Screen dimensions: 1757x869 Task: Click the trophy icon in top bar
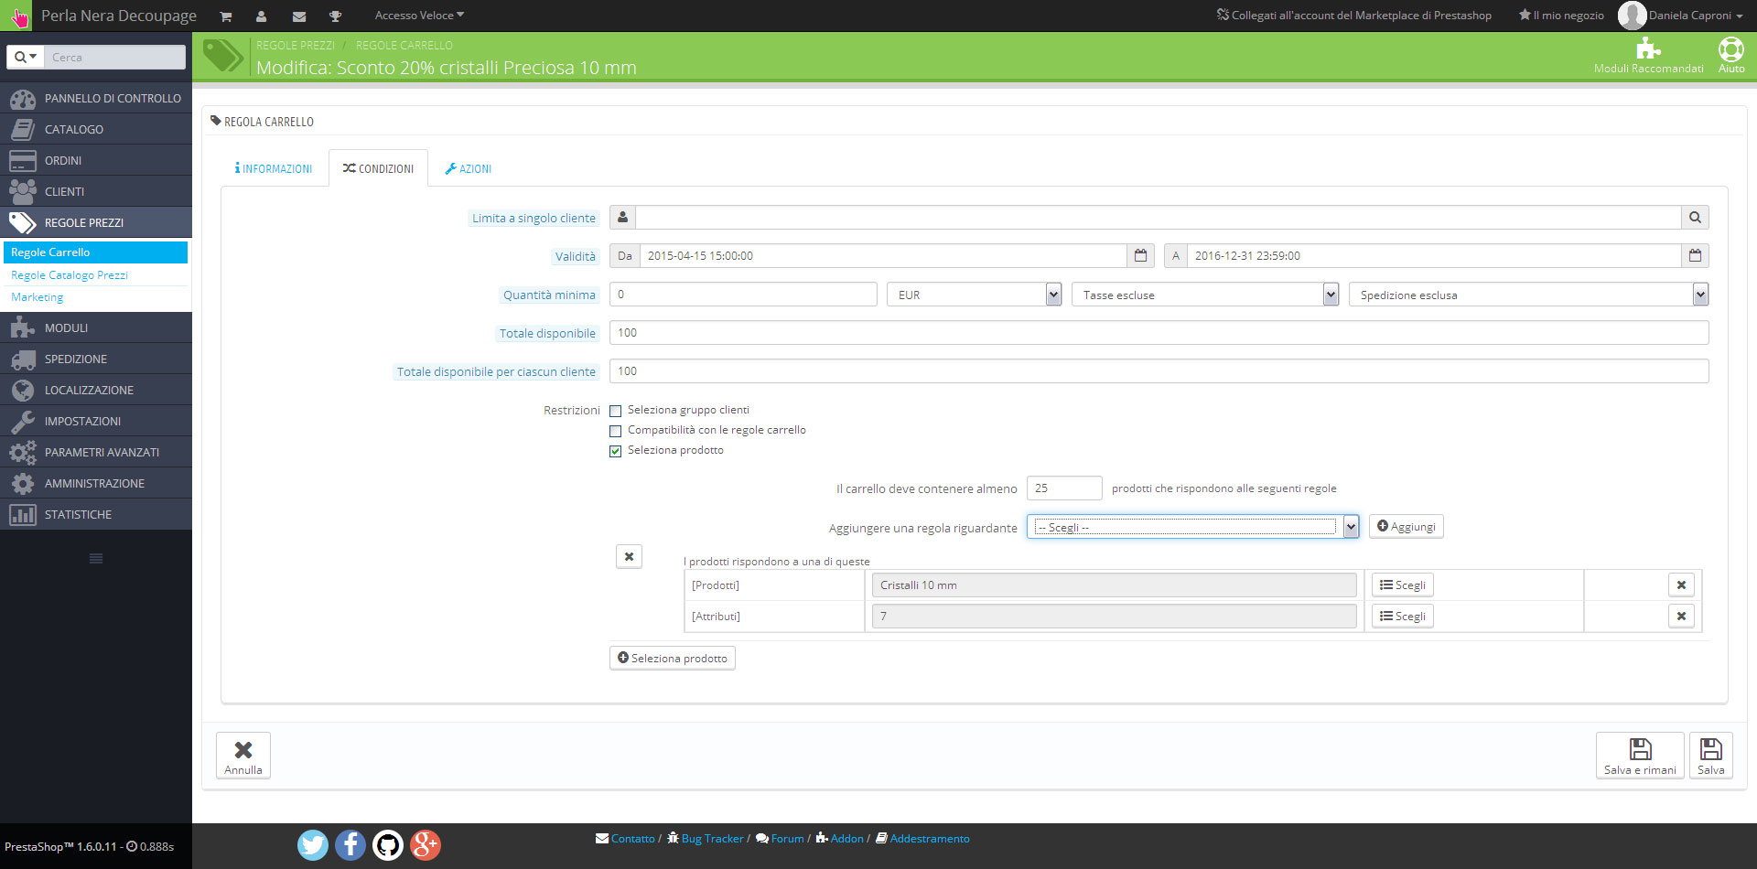335,16
